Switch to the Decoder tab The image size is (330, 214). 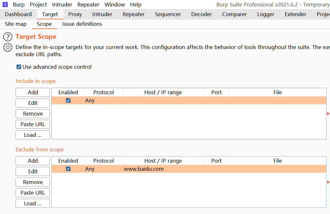click(x=202, y=14)
